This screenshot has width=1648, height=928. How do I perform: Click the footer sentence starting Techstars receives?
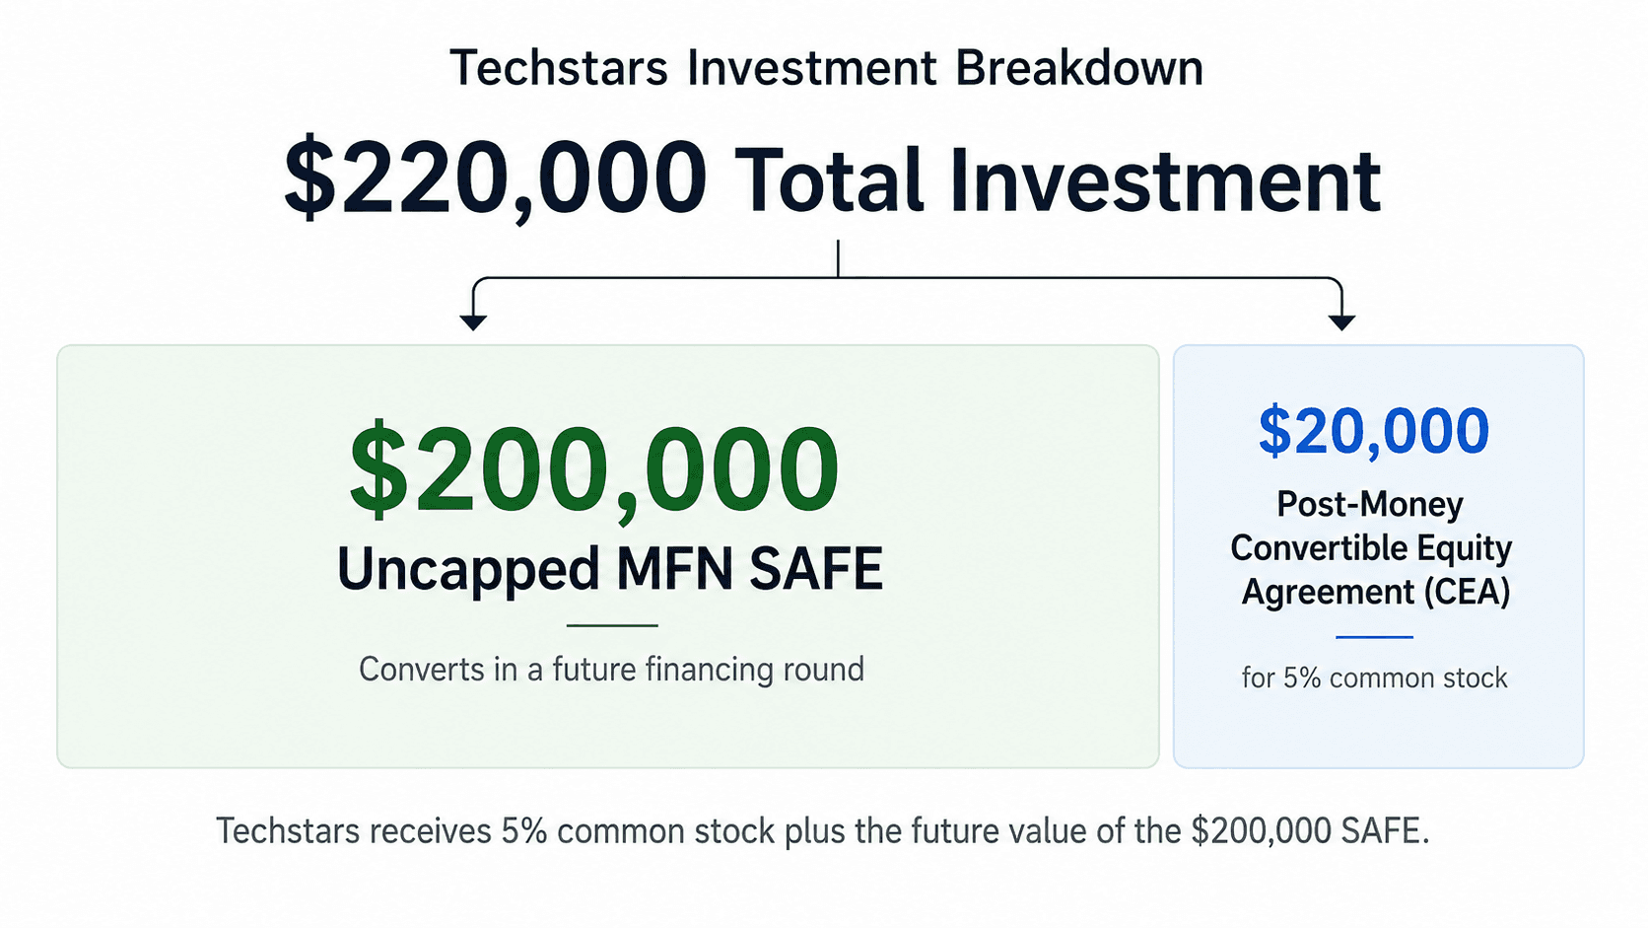click(822, 831)
